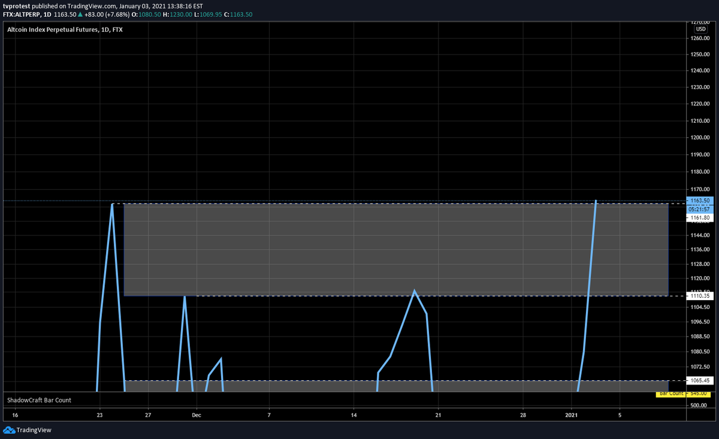Click the white 1161.80 price tag
Image resolution: width=719 pixels, height=439 pixels.
point(700,218)
